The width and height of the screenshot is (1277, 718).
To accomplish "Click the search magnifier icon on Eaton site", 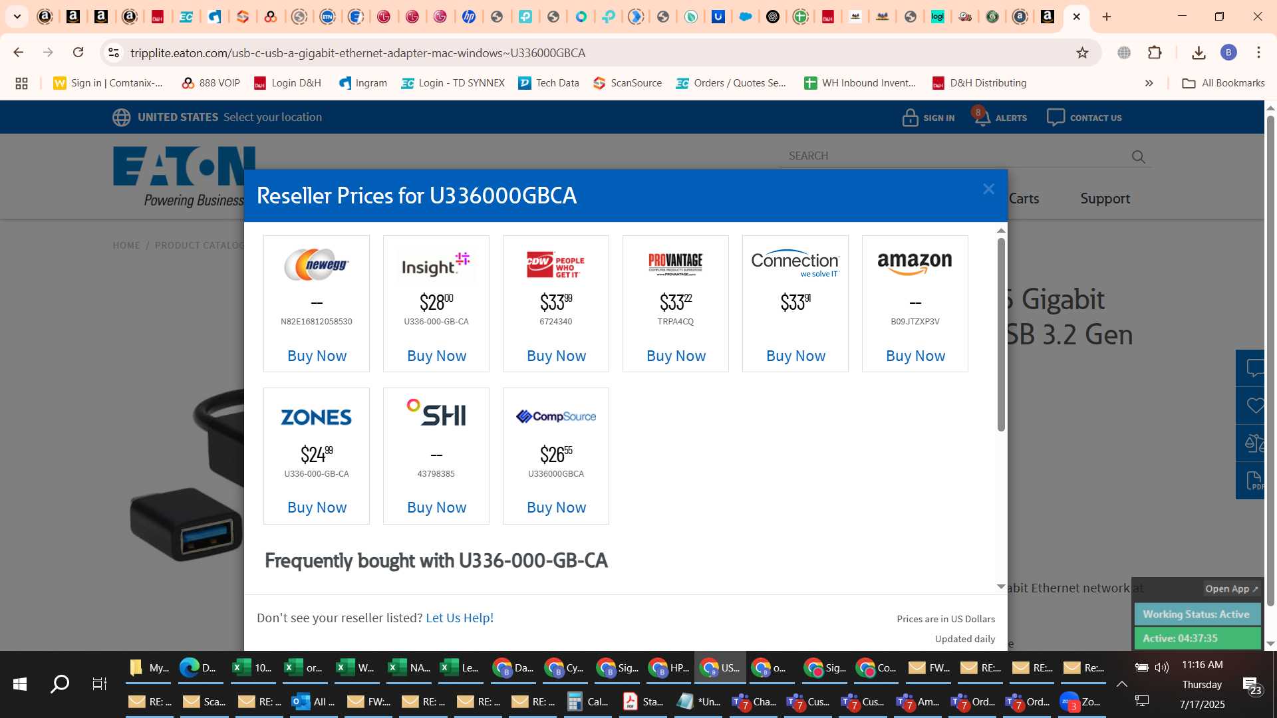I will pos(1138,157).
